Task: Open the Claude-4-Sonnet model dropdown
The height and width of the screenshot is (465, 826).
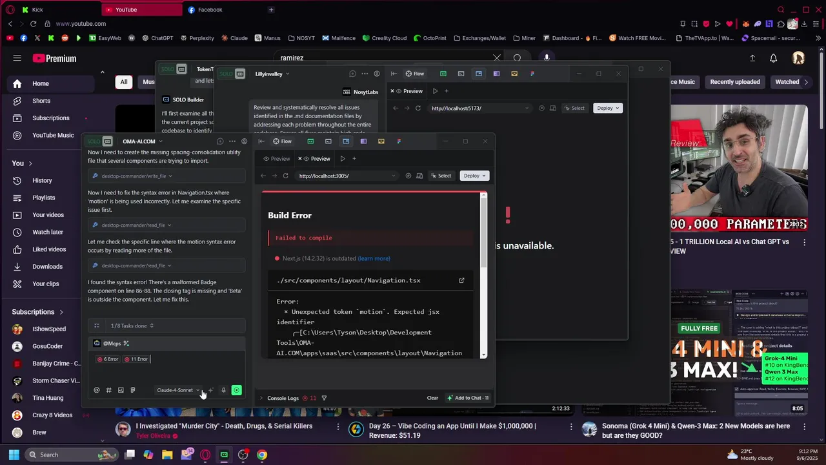Action: [178, 390]
